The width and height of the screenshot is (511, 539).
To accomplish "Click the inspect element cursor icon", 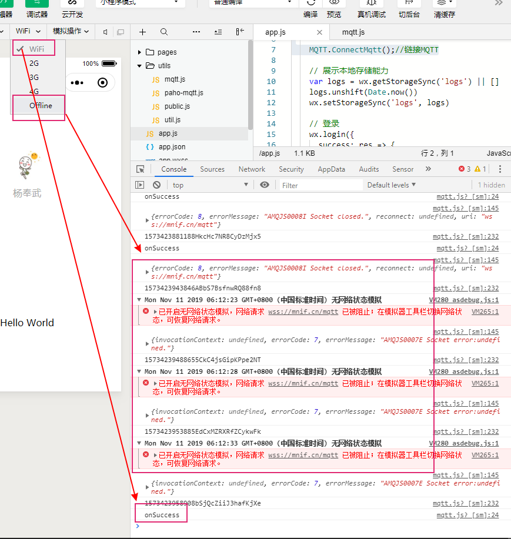I will click(141, 169).
